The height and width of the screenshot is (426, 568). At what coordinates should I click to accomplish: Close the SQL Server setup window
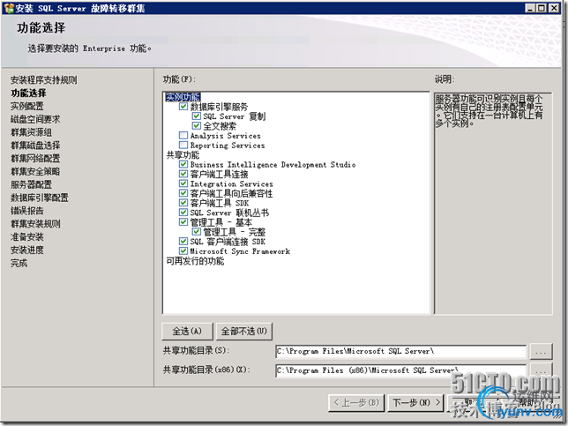pyautogui.click(x=554, y=8)
